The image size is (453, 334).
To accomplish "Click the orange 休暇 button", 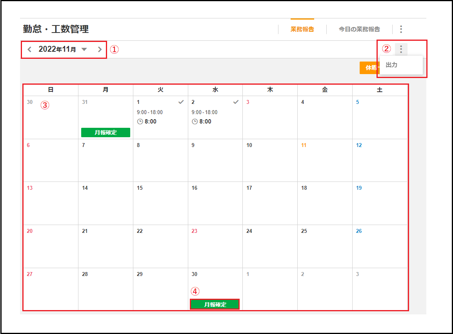I will (369, 68).
